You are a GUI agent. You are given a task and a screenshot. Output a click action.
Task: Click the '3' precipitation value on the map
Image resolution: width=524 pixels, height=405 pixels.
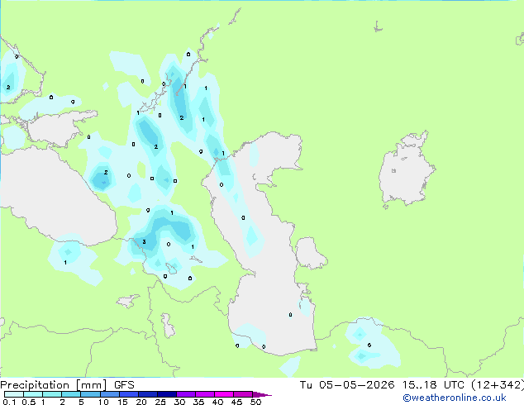[x=144, y=241]
